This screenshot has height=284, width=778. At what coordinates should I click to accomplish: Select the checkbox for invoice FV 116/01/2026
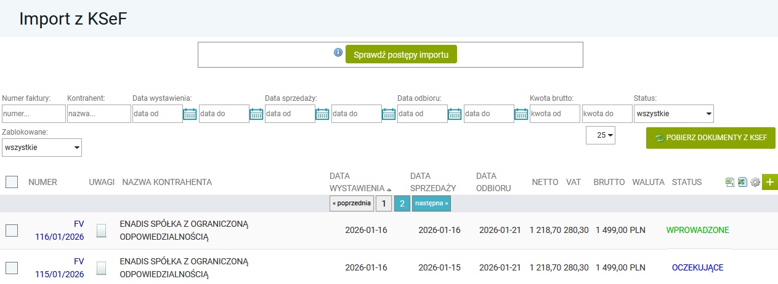tap(12, 231)
